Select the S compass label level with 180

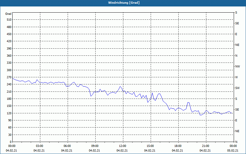[236, 99]
